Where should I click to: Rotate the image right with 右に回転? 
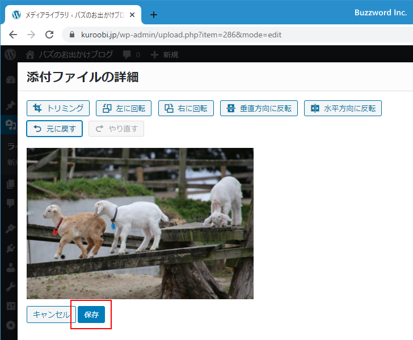click(x=186, y=108)
